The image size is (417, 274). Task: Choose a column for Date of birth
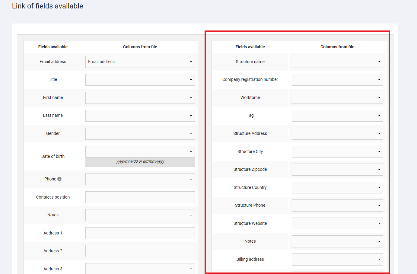(140, 151)
